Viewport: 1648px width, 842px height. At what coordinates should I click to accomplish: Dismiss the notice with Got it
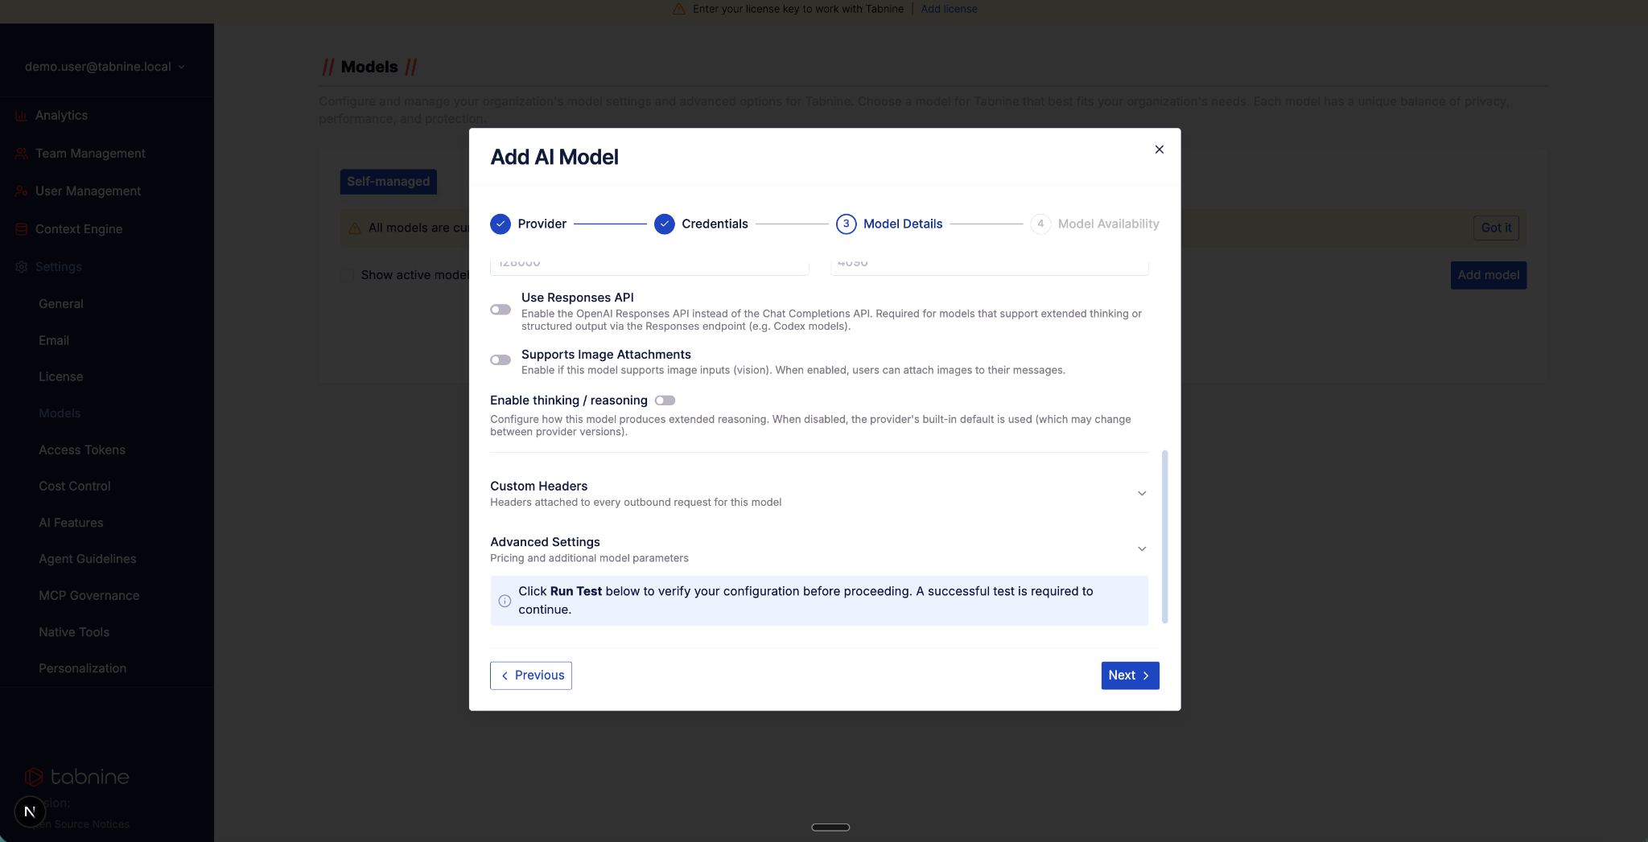coord(1496,228)
